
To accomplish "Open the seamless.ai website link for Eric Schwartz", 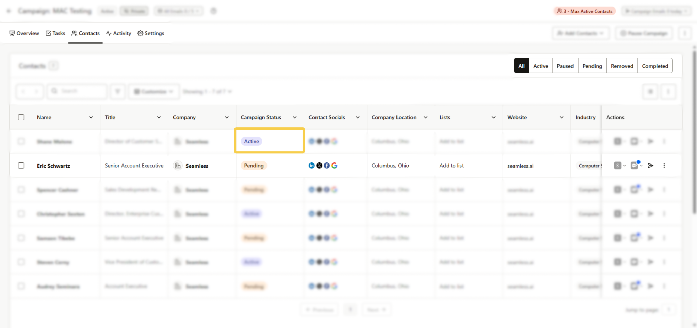I will point(520,166).
